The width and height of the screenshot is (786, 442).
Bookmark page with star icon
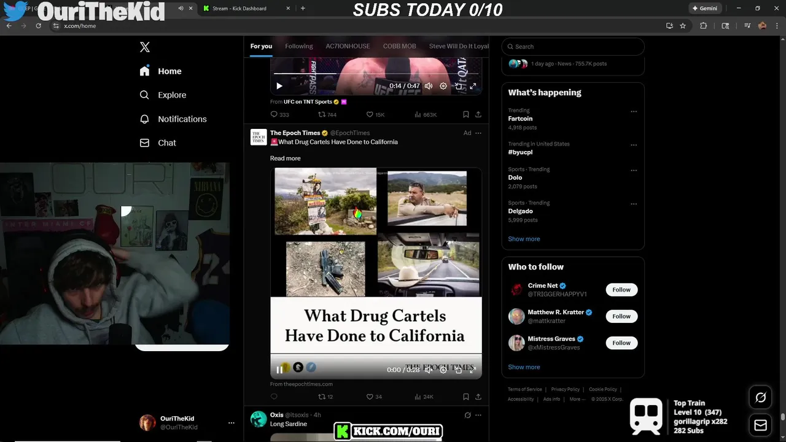tap(683, 26)
